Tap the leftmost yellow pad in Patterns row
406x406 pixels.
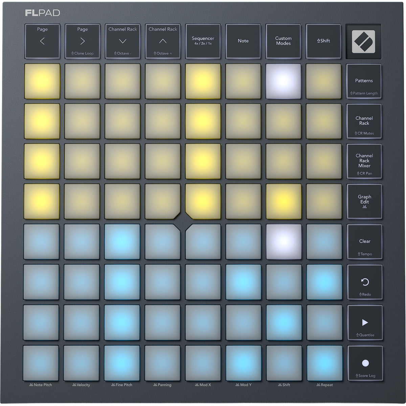click(x=42, y=81)
